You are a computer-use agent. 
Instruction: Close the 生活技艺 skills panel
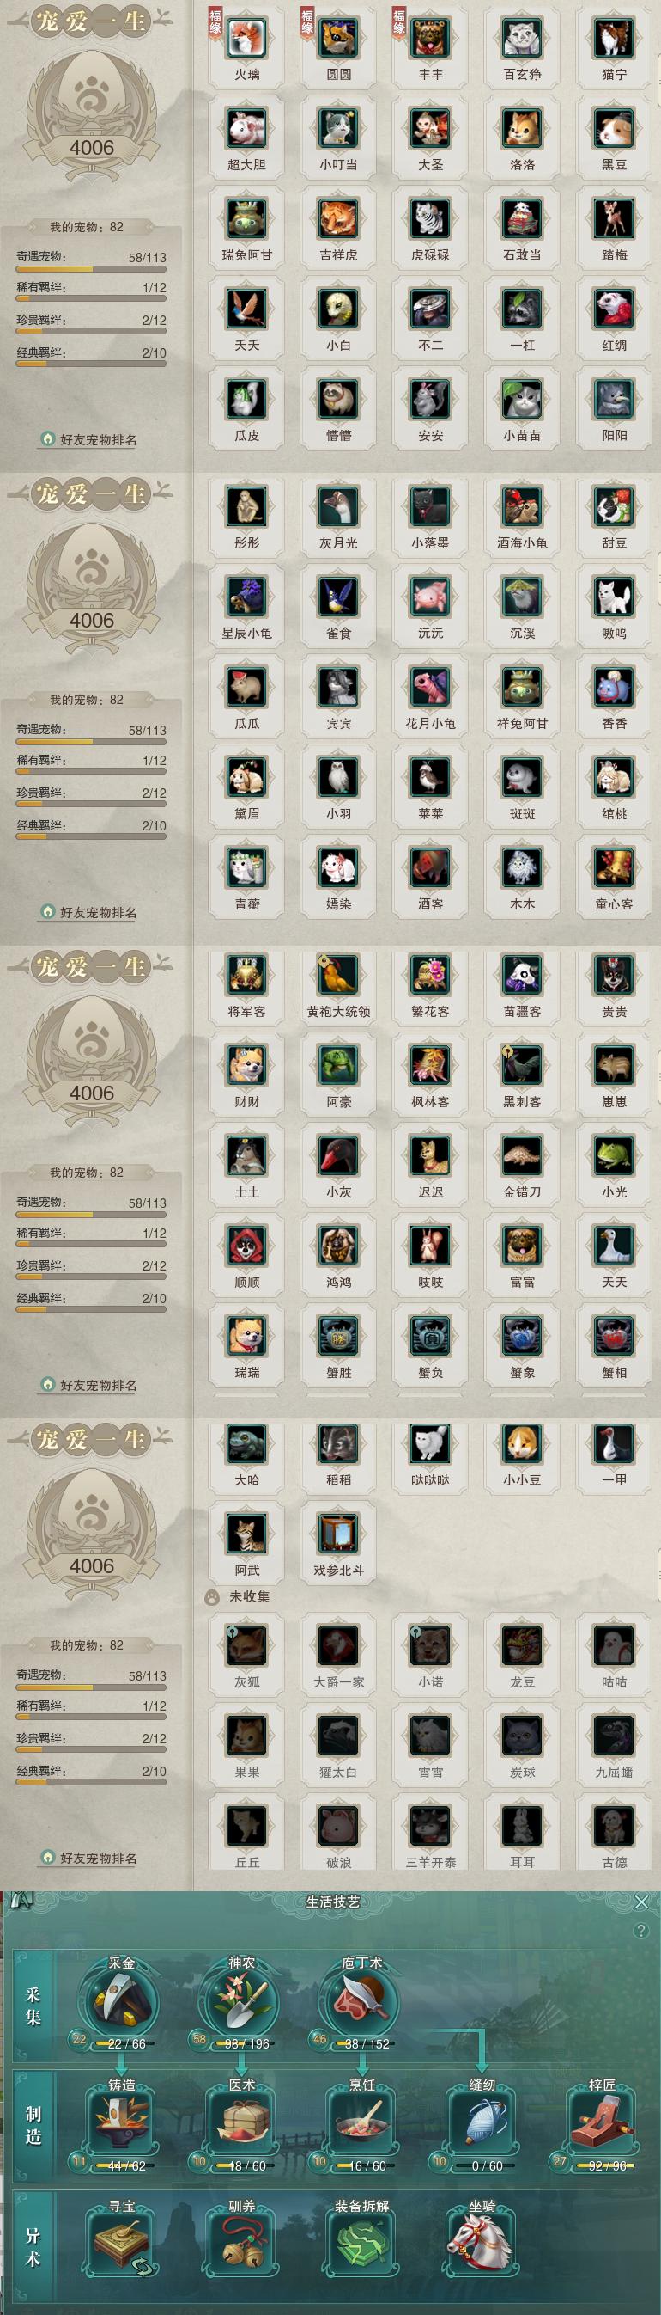[641, 1902]
